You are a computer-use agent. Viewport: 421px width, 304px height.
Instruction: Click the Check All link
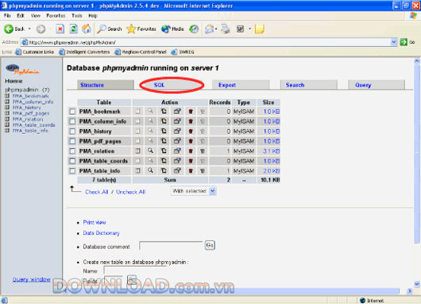coord(97,192)
